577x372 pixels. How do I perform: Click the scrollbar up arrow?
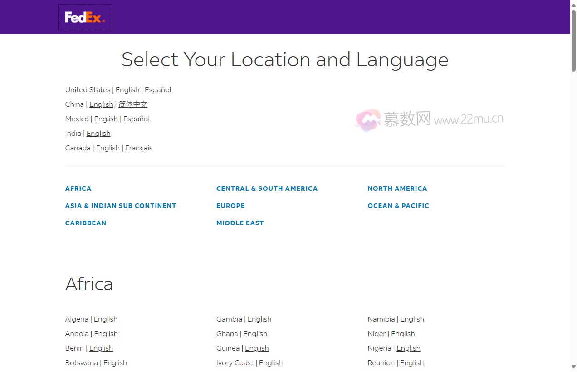573,5
